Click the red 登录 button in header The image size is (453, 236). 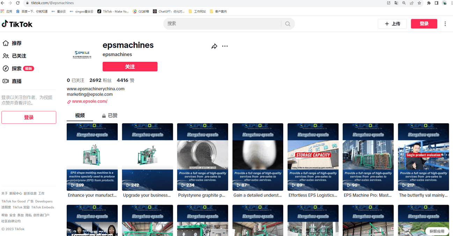pyautogui.click(x=424, y=24)
